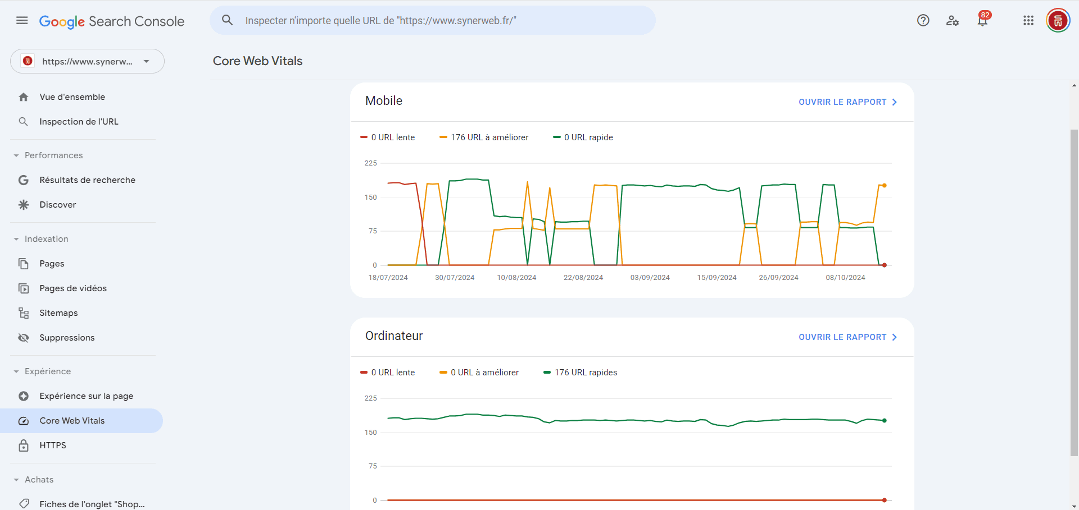The image size is (1079, 510).
Task: Click the Ordinateur card heading
Action: click(x=394, y=336)
